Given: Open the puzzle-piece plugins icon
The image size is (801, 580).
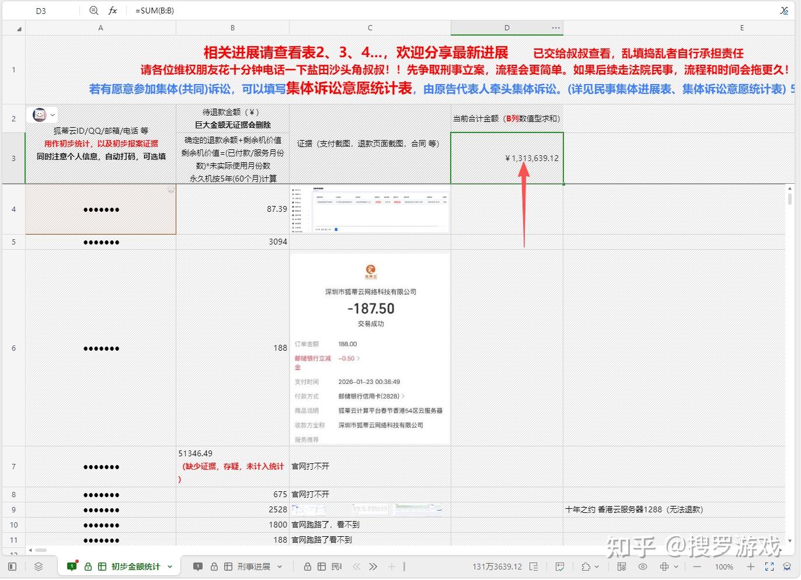Looking at the screenshot, I should 586,567.
